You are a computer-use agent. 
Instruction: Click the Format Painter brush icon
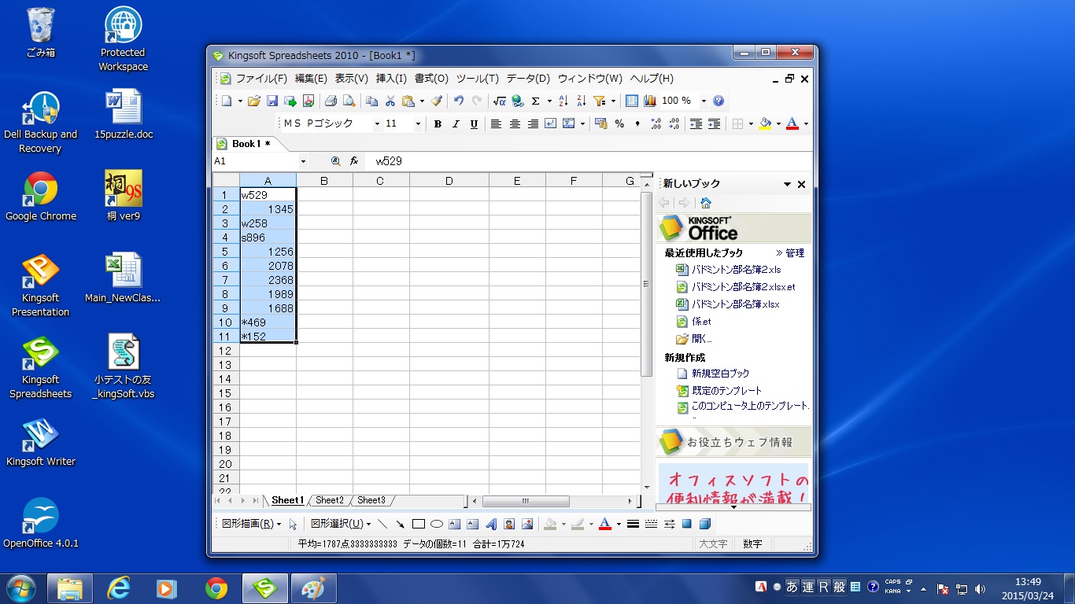(437, 101)
